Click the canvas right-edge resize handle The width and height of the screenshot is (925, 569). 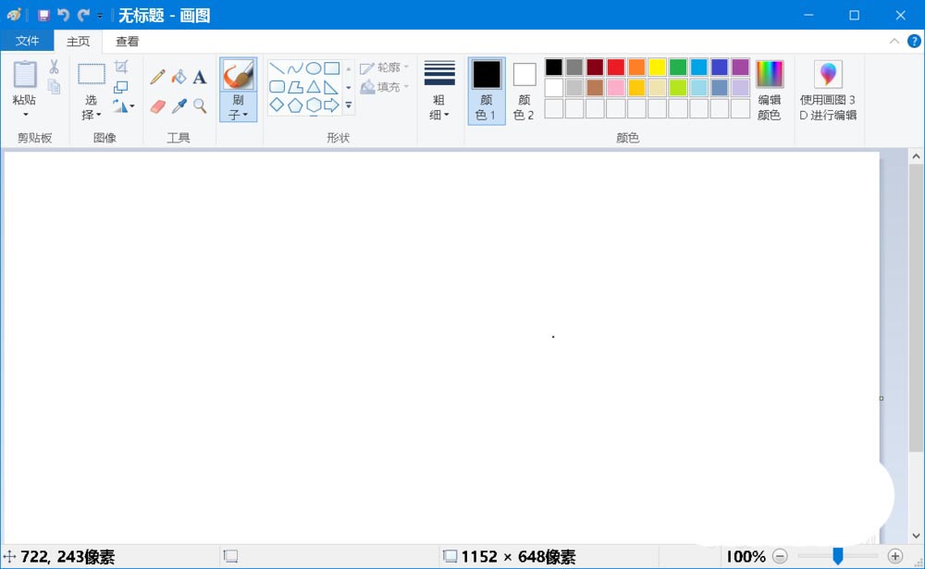[882, 399]
